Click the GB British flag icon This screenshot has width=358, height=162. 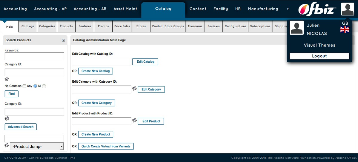345,29
